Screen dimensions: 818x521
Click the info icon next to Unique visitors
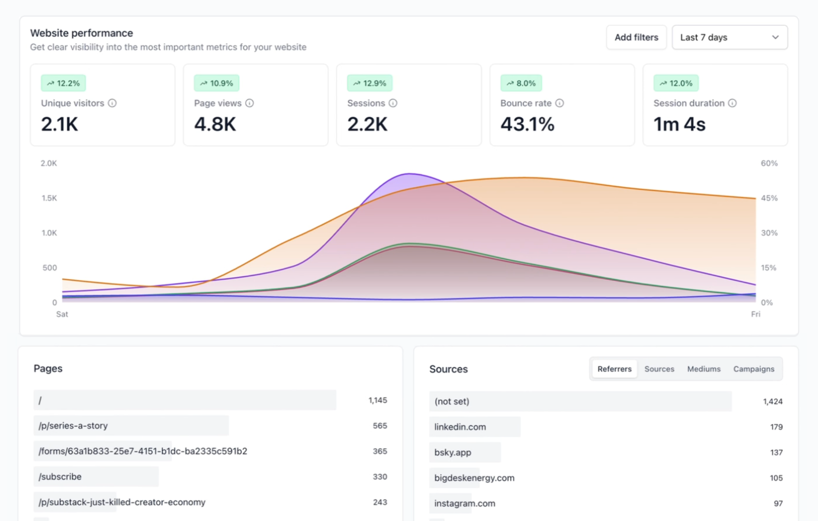113,103
